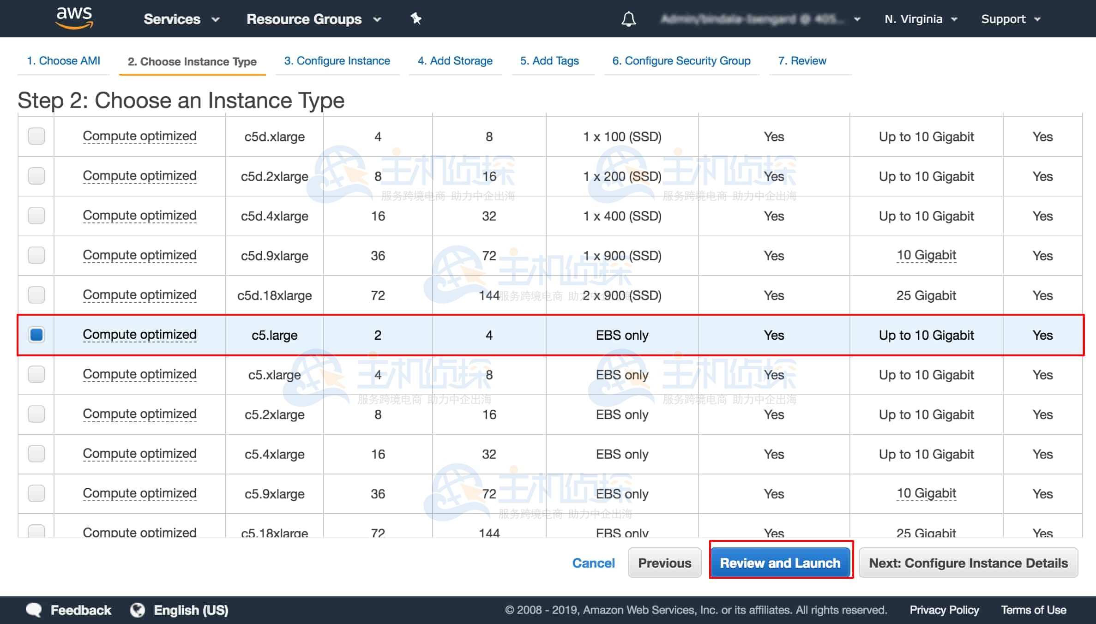Image resolution: width=1096 pixels, height=624 pixels.
Task: Switch to 6. Configure Security Group step
Action: [x=681, y=61]
